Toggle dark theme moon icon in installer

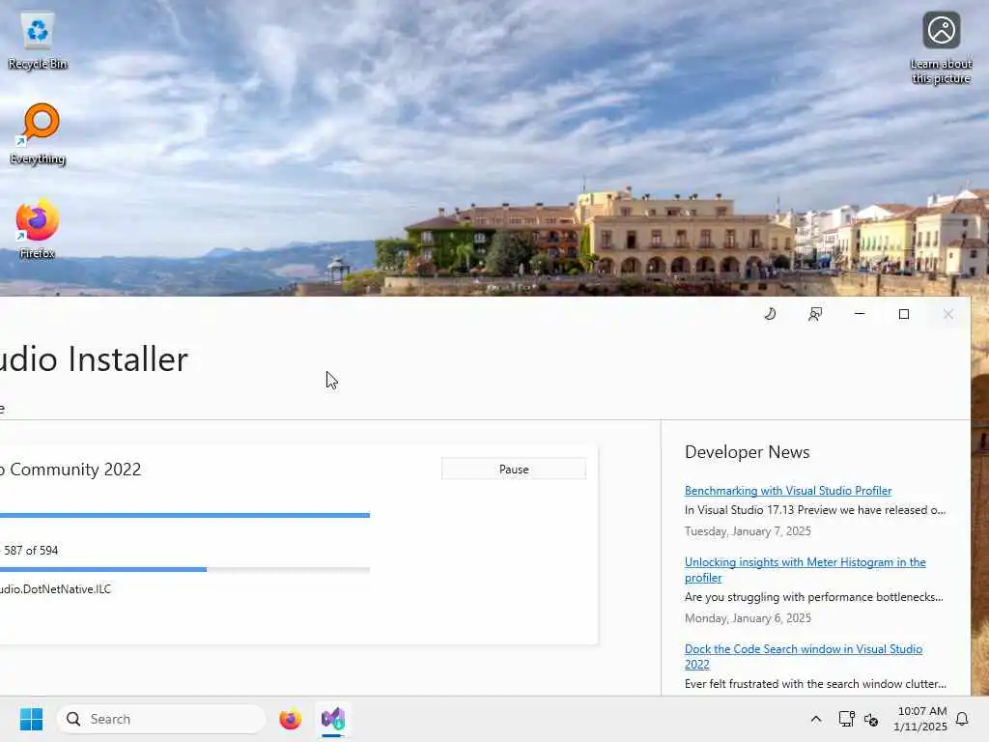tap(770, 314)
